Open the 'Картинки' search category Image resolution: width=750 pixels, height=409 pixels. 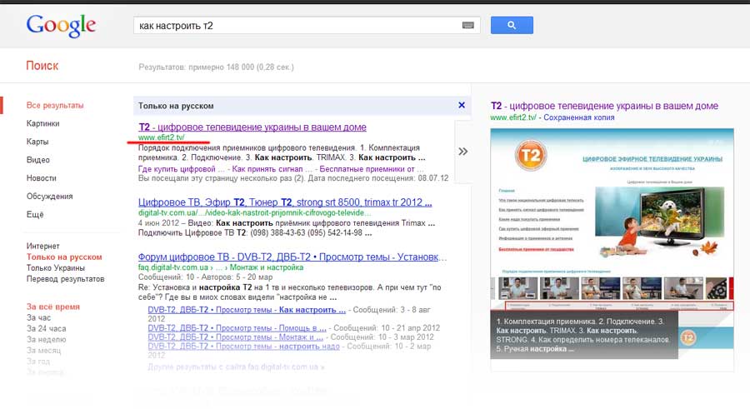tap(43, 123)
